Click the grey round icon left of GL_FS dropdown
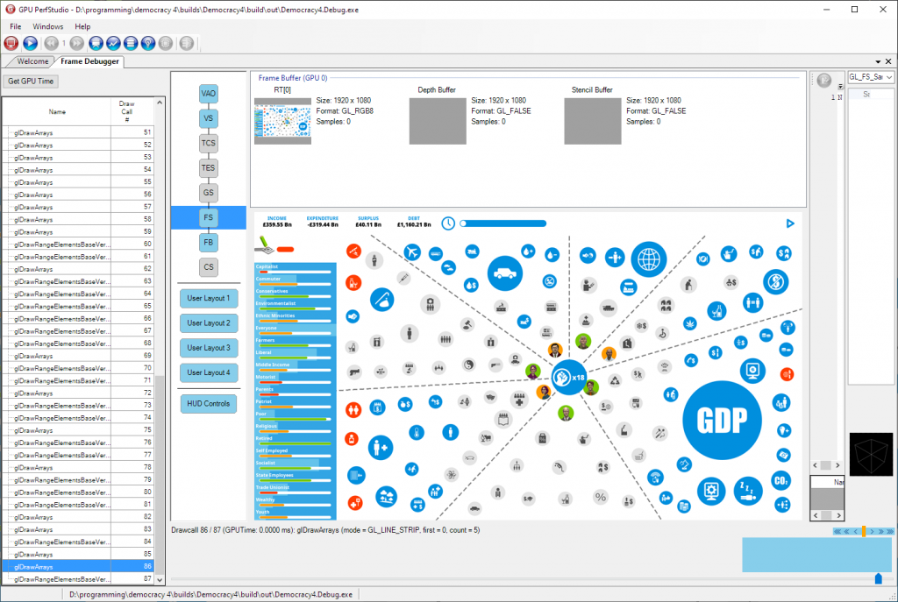 coord(824,81)
